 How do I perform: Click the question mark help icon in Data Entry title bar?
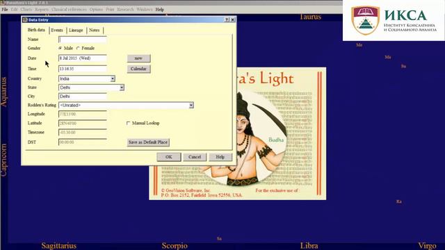coord(227,19)
